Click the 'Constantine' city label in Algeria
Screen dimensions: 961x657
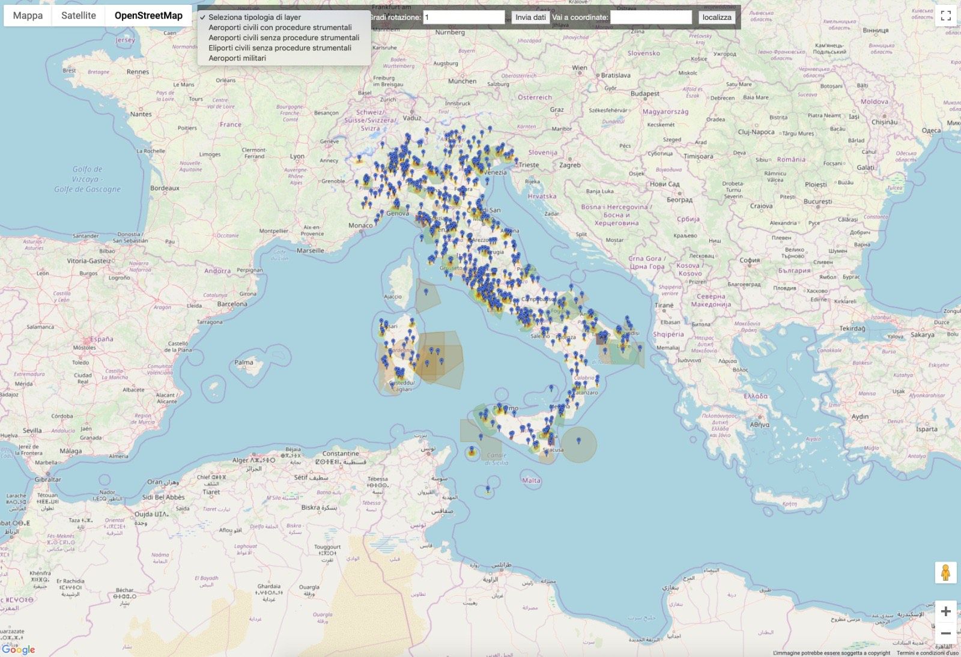point(341,453)
